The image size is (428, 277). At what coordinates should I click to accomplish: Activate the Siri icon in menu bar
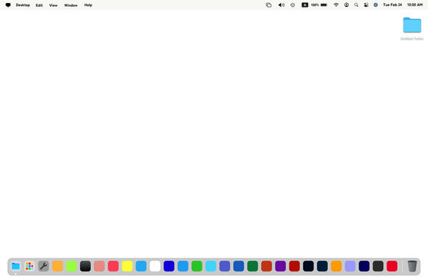[376, 5]
